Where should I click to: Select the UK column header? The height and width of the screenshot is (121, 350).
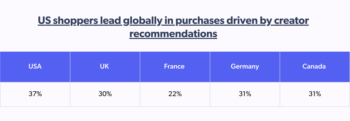pyautogui.click(x=105, y=67)
